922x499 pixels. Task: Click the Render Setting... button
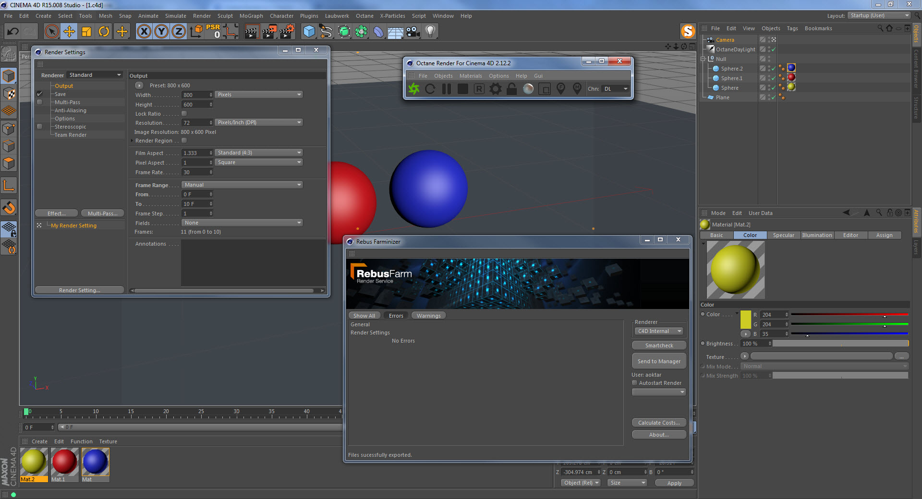pos(80,290)
